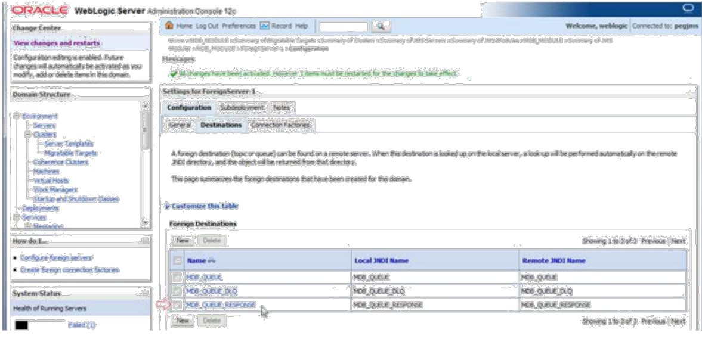702x342 pixels.
Task: Click Next link above the table header
Action: point(678,241)
